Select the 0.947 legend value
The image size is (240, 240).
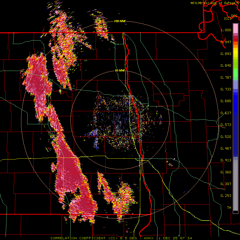tap(226, 42)
